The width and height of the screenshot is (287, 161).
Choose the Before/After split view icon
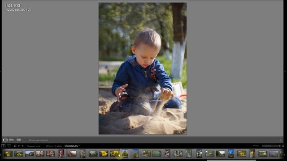(19, 140)
